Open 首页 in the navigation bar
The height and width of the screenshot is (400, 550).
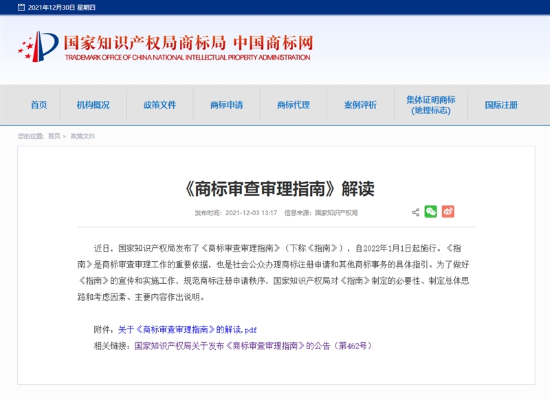point(38,105)
